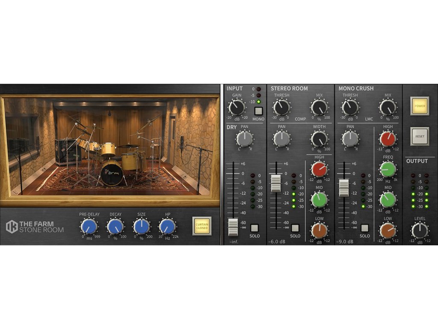This screenshot has width=438, height=329.
Task: Solo the Mono Crush channel
Action: click(364, 228)
